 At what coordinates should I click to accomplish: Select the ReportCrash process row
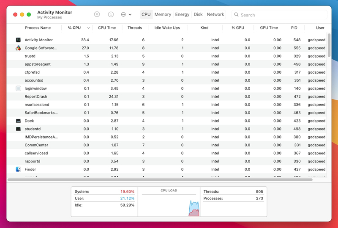tap(166, 96)
